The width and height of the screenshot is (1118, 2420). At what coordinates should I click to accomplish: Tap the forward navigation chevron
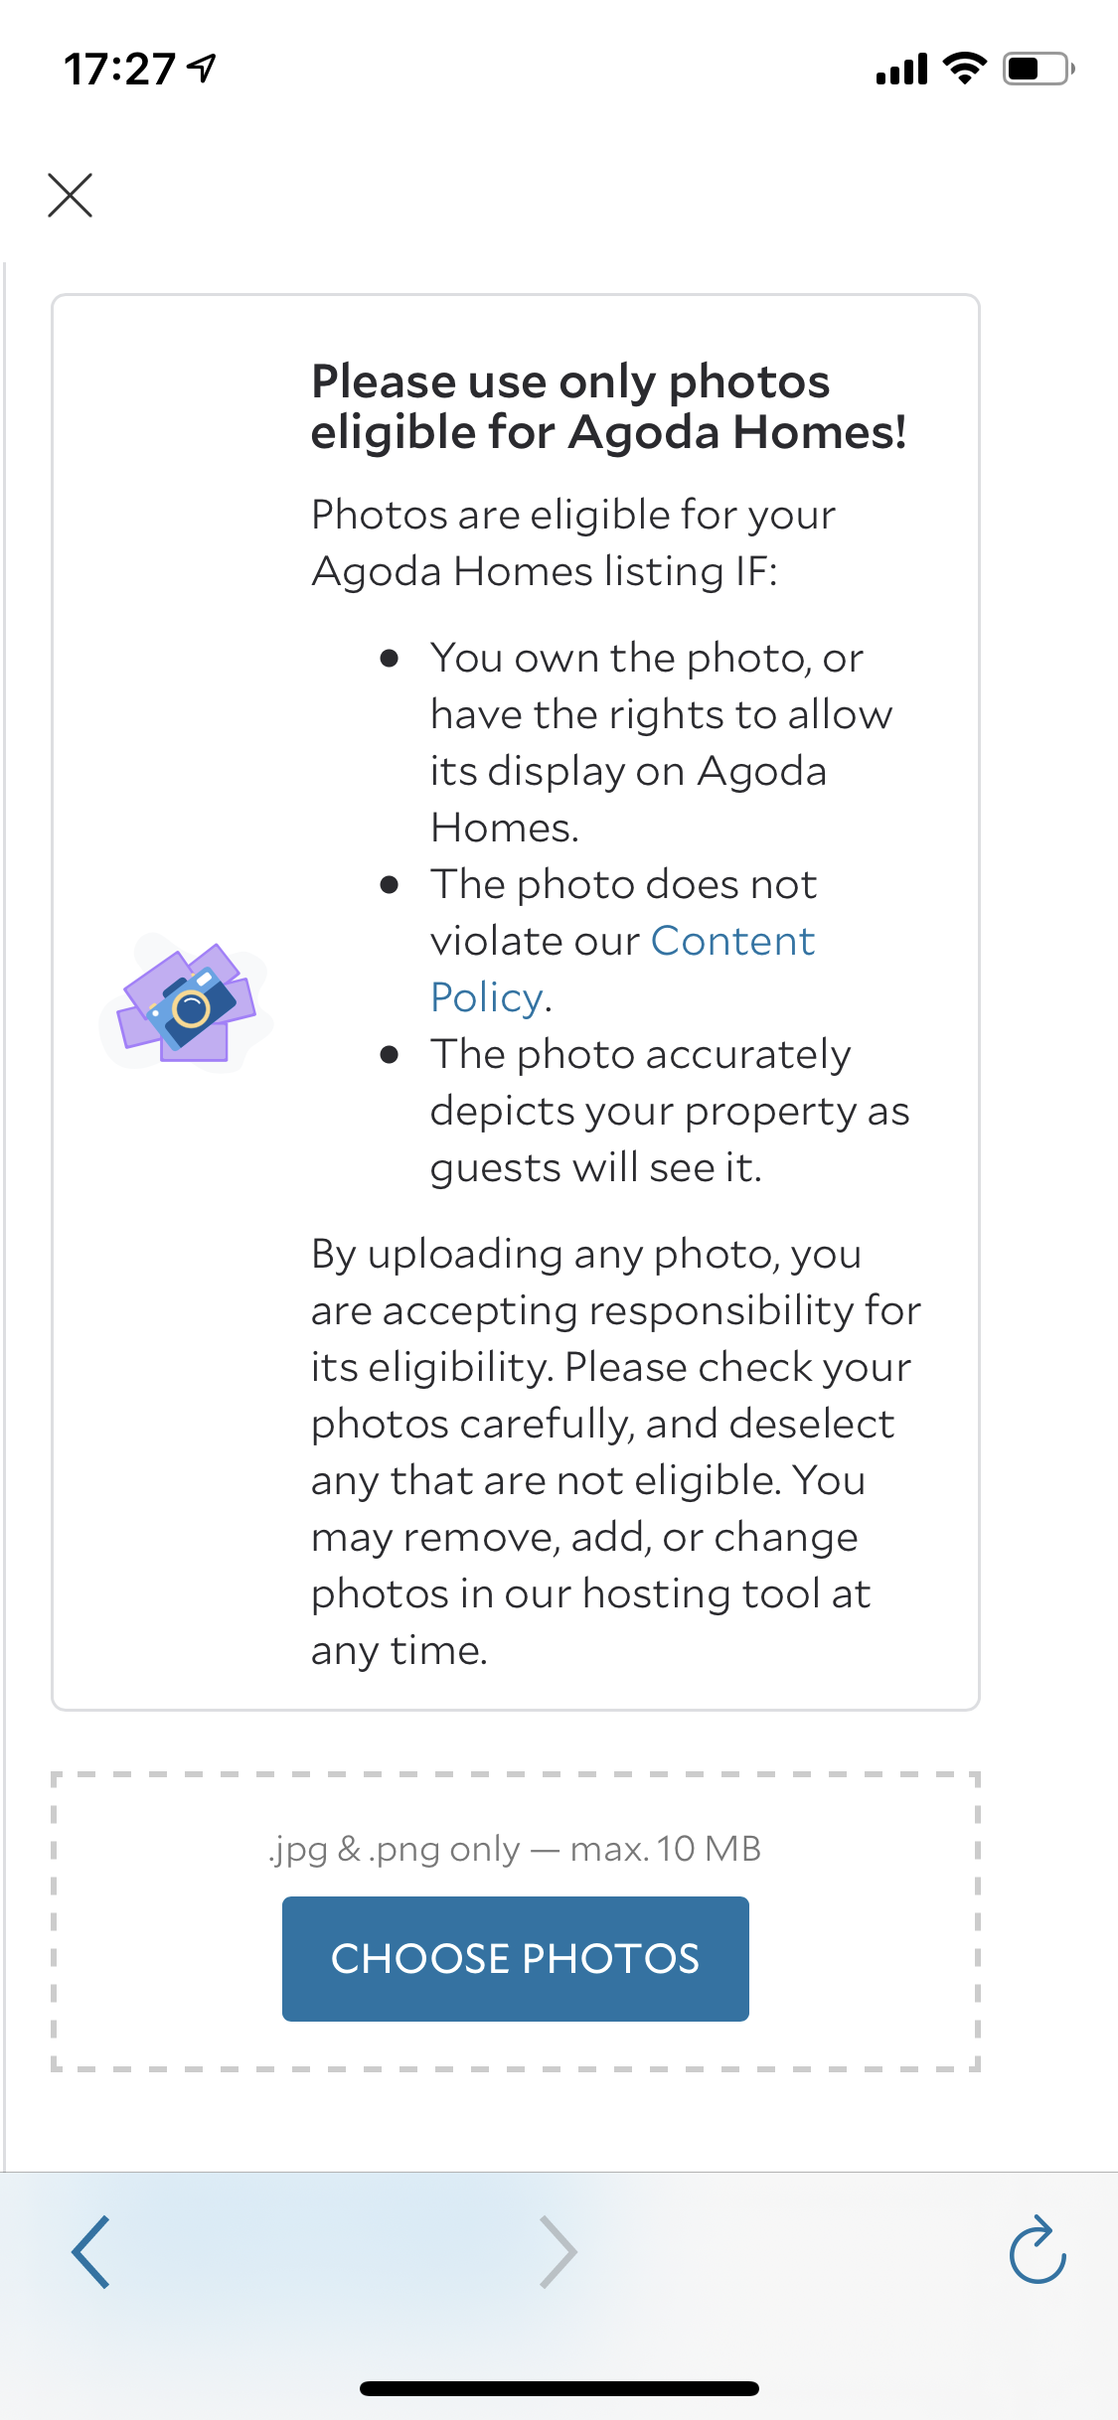coord(558,2252)
